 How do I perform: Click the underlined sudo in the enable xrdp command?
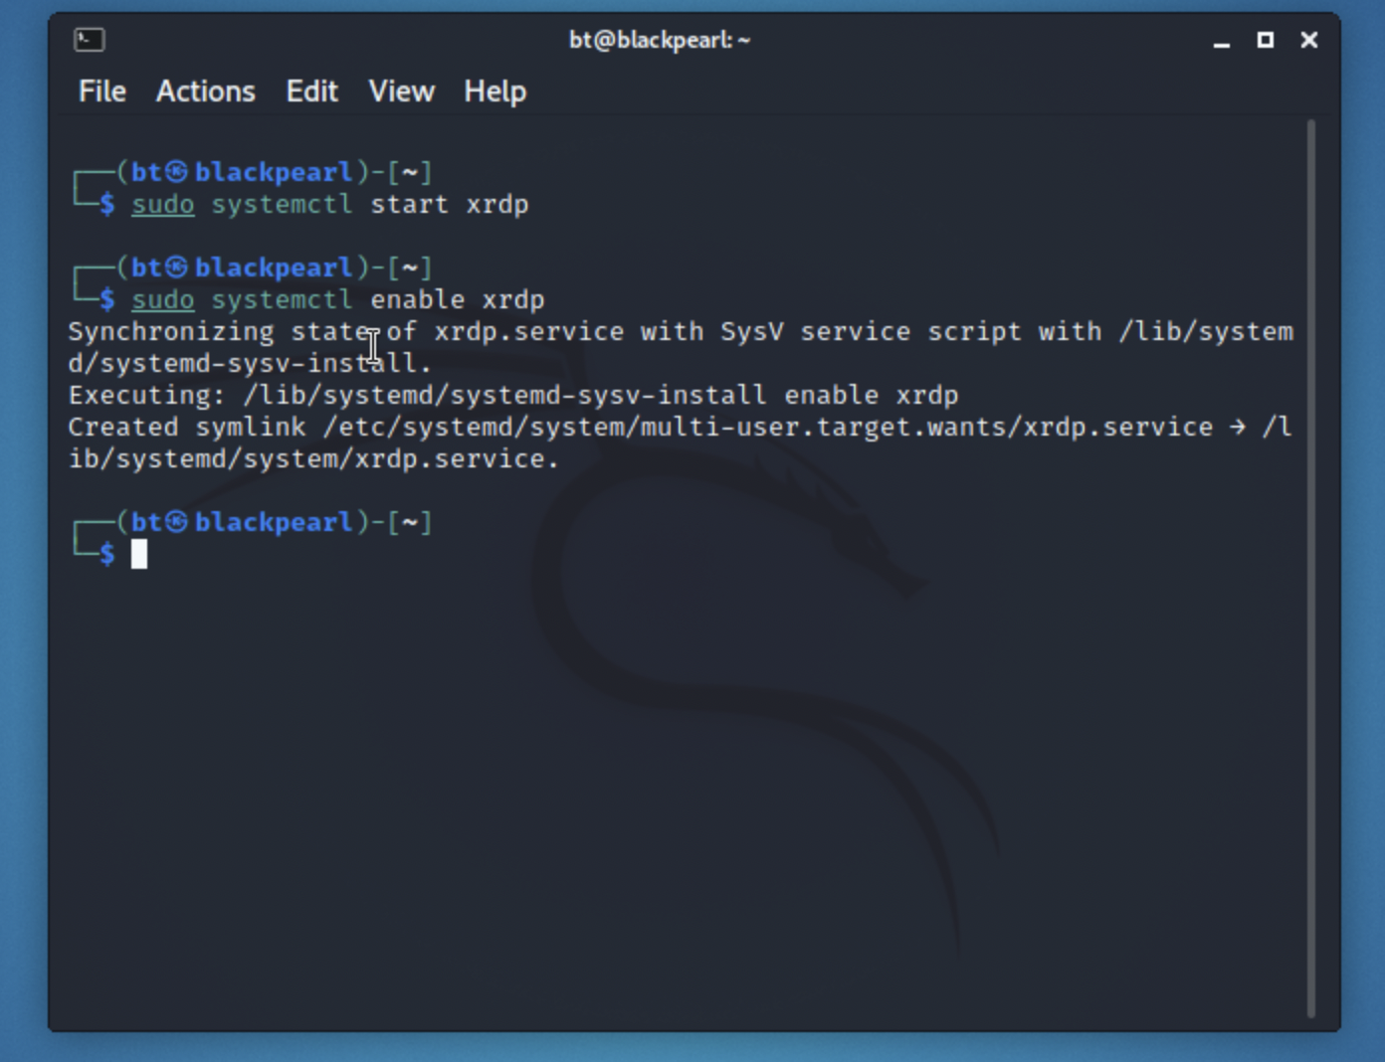tap(163, 300)
